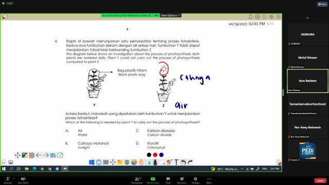Viewport: 329px width, 185px height.
Task: Choose the red color swatch
Action: pos(155,155)
